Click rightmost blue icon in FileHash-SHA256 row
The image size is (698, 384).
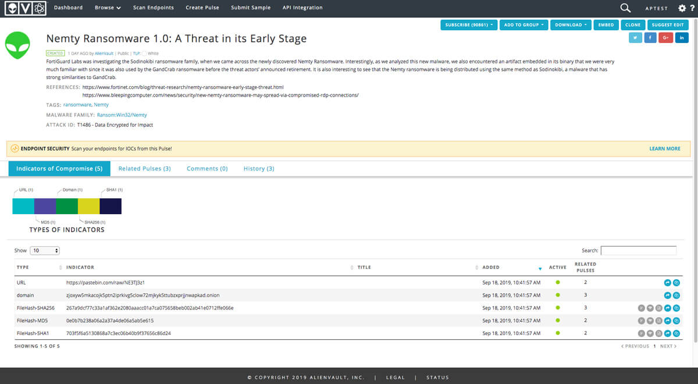tap(676, 308)
